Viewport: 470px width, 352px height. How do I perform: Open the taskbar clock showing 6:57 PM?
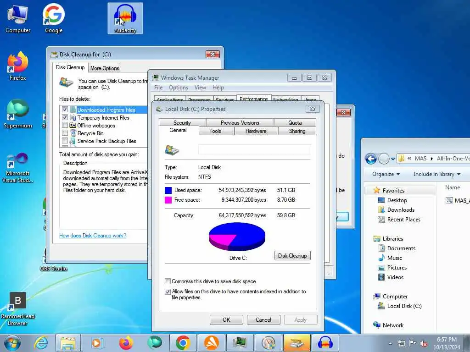(x=447, y=343)
